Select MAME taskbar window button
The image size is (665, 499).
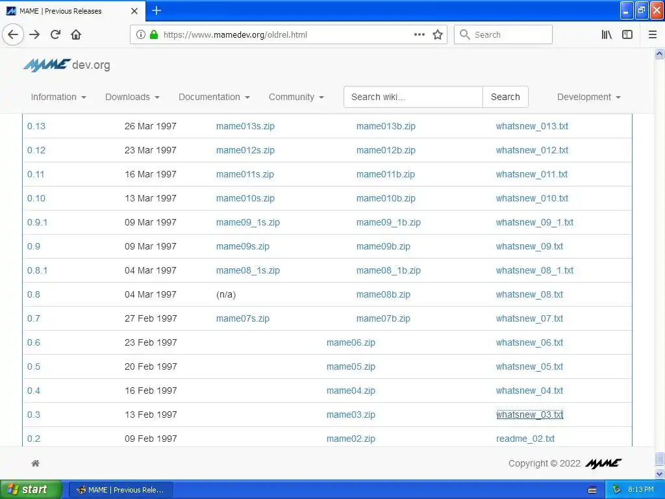[x=121, y=490]
